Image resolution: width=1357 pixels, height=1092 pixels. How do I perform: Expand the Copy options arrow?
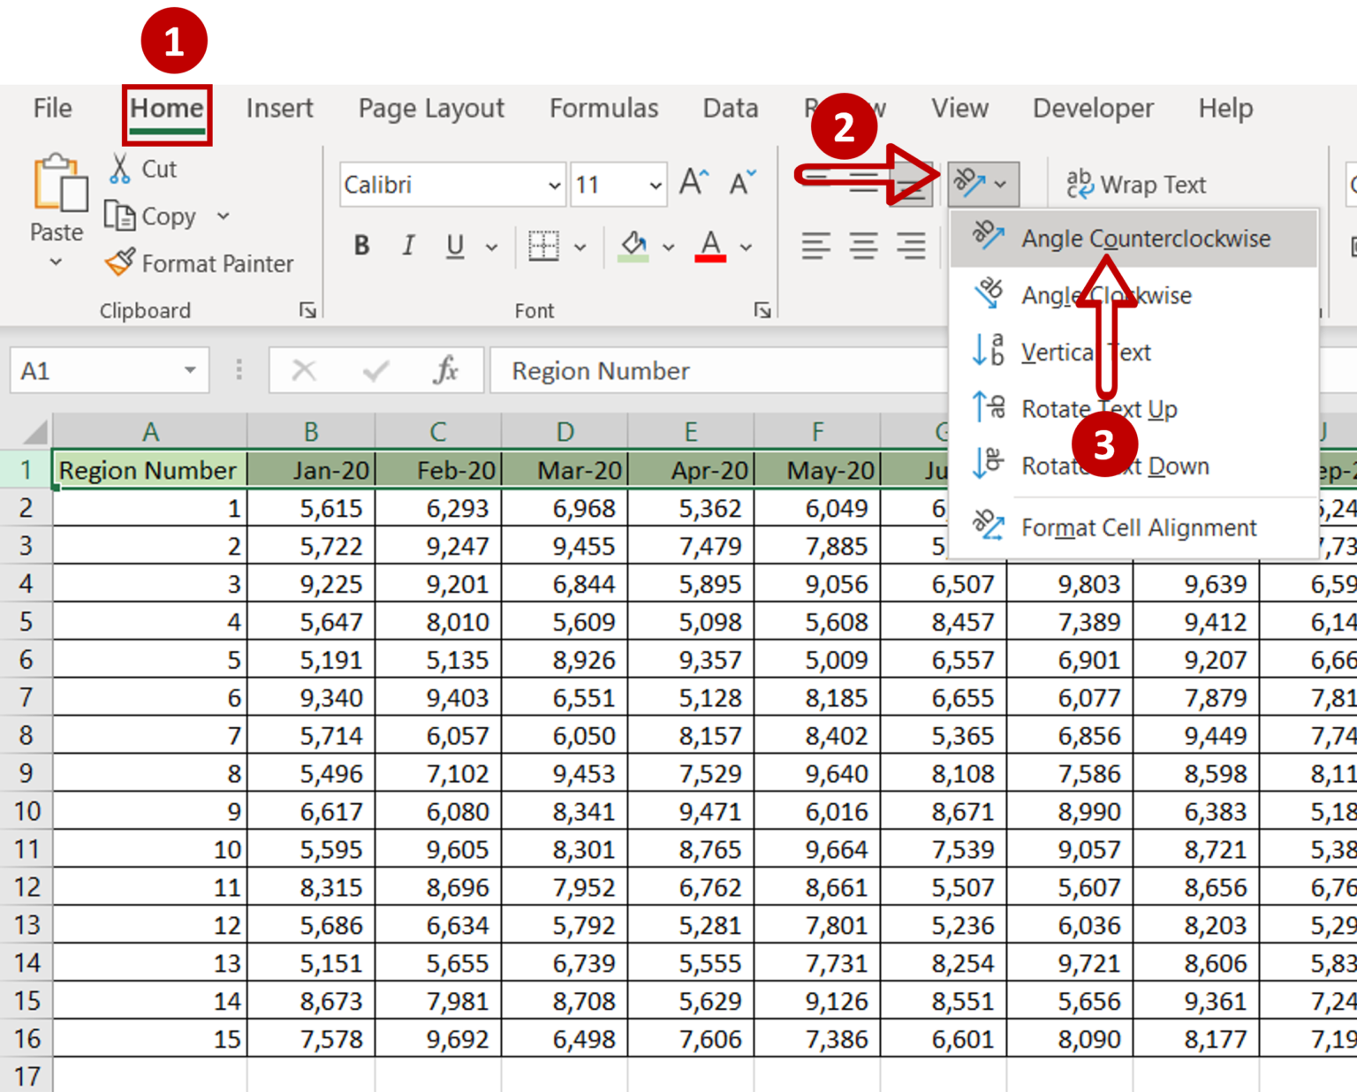[223, 216]
